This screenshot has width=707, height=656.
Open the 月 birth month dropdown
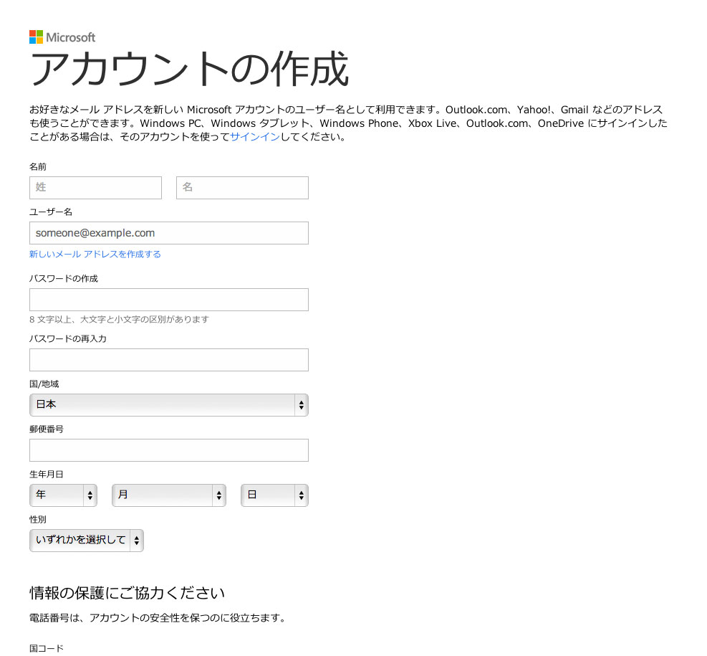(x=169, y=495)
